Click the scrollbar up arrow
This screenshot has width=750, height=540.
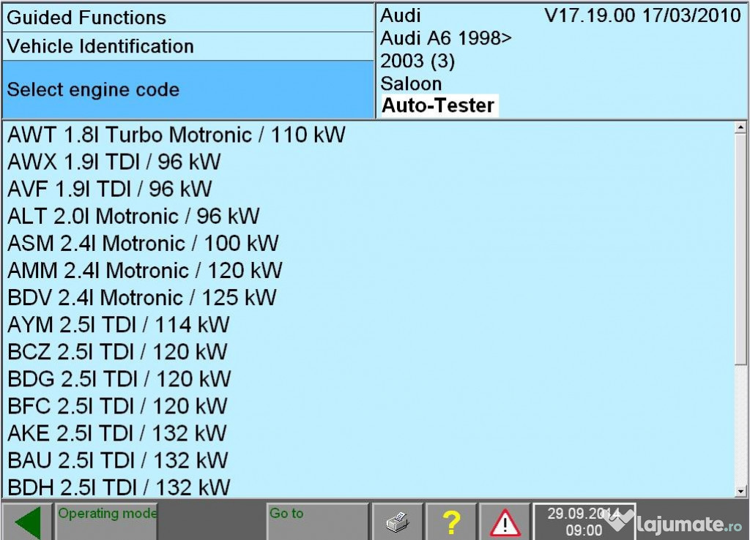[740, 127]
